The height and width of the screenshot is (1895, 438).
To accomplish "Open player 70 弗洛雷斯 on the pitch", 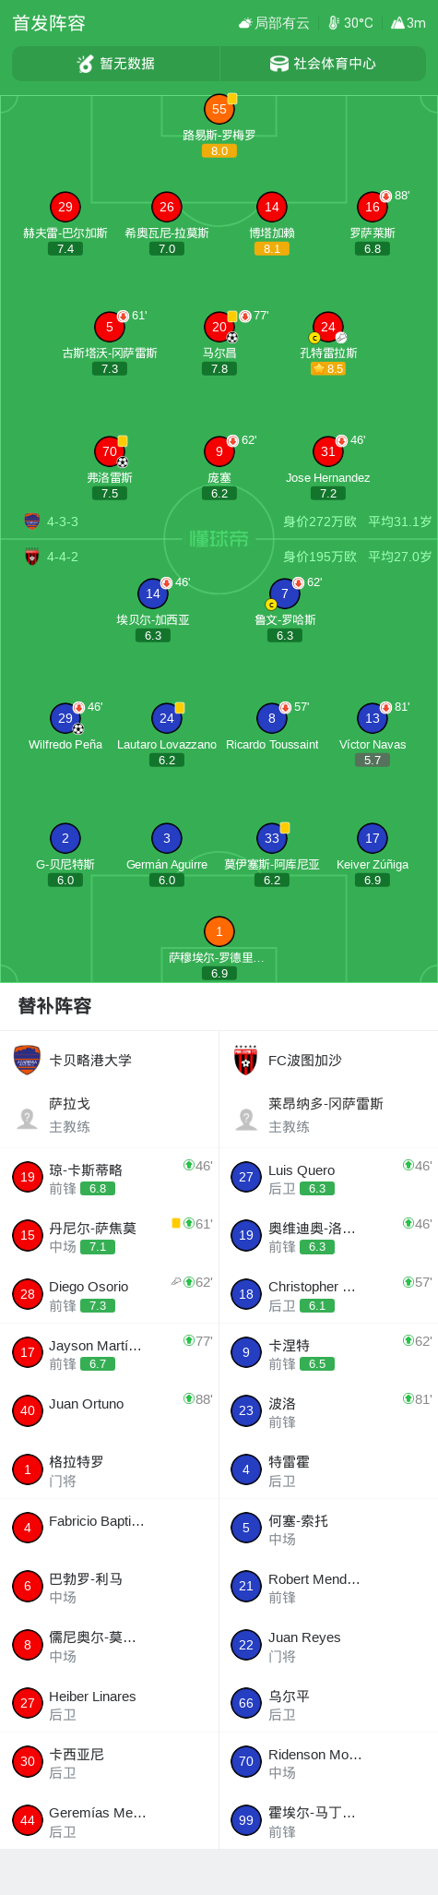I will click(x=110, y=452).
